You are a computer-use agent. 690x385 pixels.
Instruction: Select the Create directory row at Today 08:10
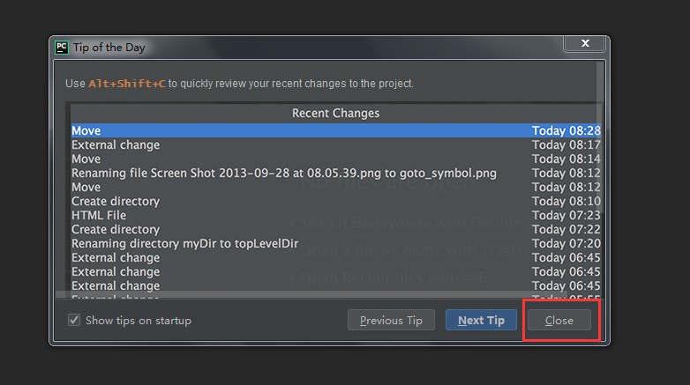click(336, 201)
